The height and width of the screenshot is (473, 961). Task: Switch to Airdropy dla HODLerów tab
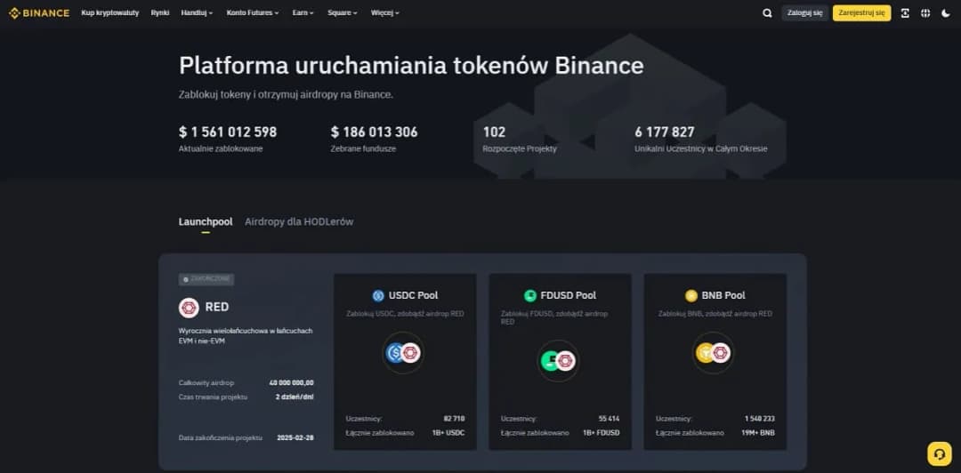(299, 221)
